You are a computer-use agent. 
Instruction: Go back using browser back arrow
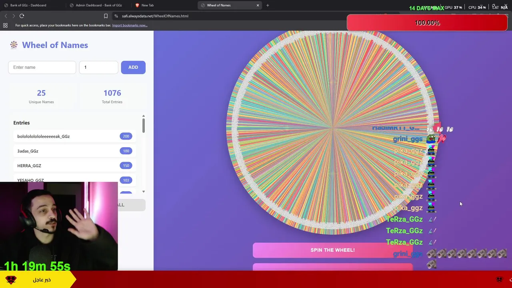click(6, 16)
